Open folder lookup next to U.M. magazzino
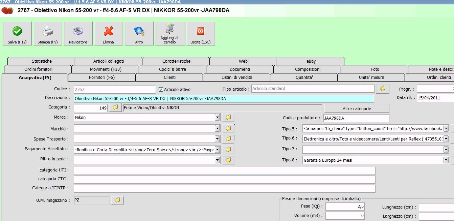 pyautogui.click(x=117, y=200)
